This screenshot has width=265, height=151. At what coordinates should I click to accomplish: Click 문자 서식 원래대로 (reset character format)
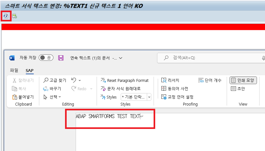point(121,89)
